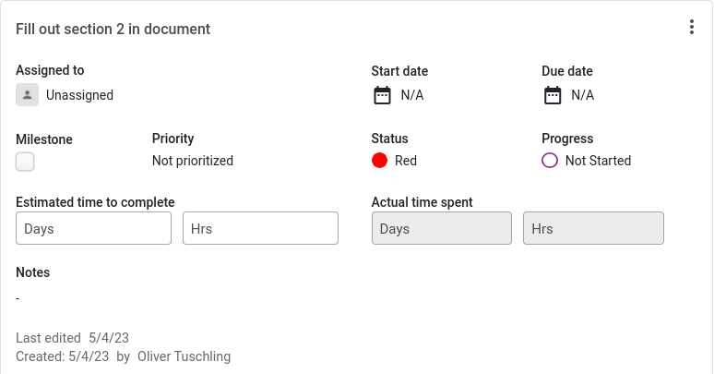Open the Priority 'Not prioritized' selector

point(193,161)
